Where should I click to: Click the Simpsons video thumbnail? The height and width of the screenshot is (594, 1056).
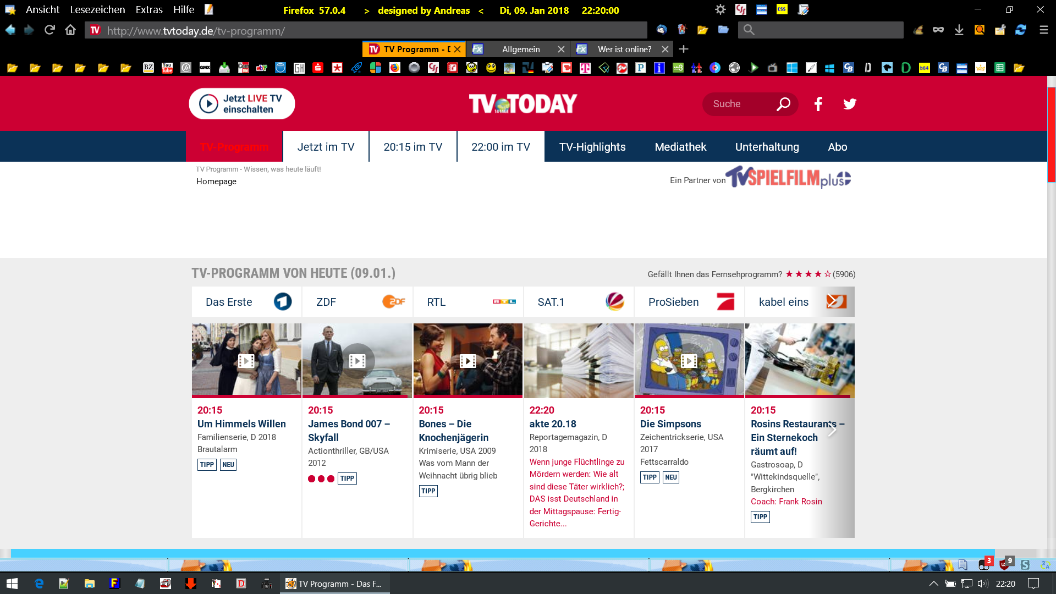(x=689, y=360)
